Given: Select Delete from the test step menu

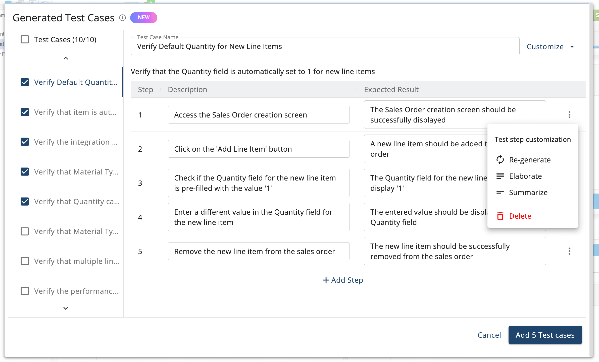Looking at the screenshot, I should pyautogui.click(x=520, y=216).
